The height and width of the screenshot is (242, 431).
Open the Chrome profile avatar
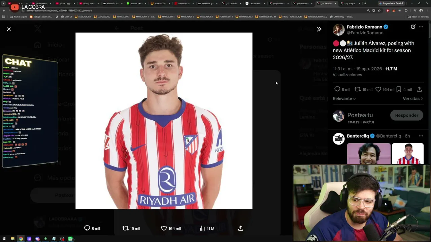[x=421, y=10]
